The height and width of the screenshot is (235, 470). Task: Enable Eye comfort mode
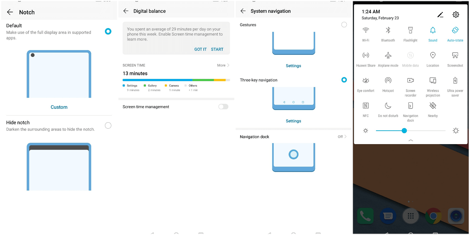click(366, 81)
